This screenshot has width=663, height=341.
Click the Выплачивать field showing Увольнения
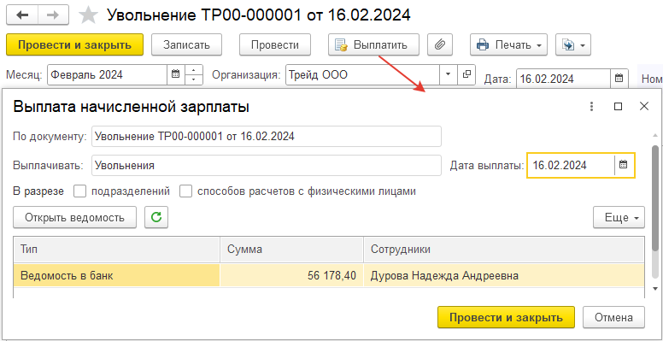(267, 165)
